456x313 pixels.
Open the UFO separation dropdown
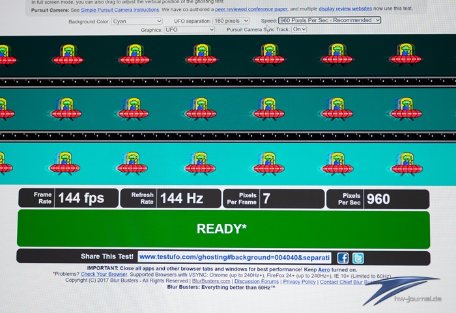[x=231, y=21]
